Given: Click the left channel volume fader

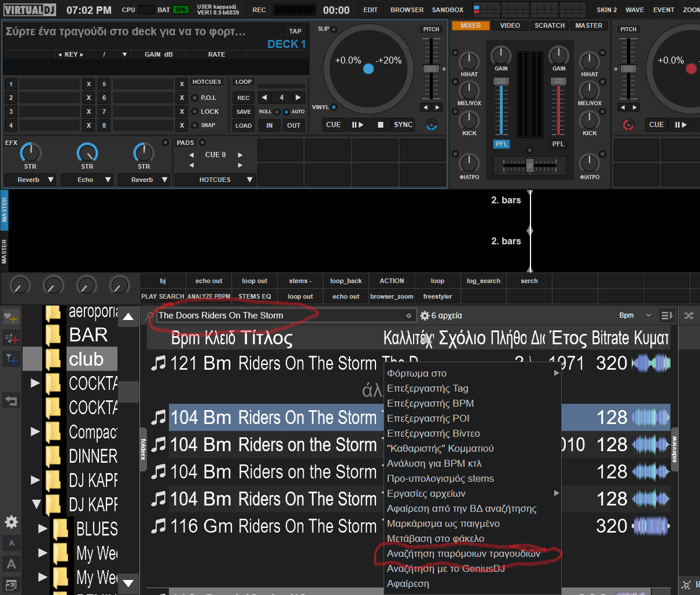Looking at the screenshot, I should (x=501, y=81).
